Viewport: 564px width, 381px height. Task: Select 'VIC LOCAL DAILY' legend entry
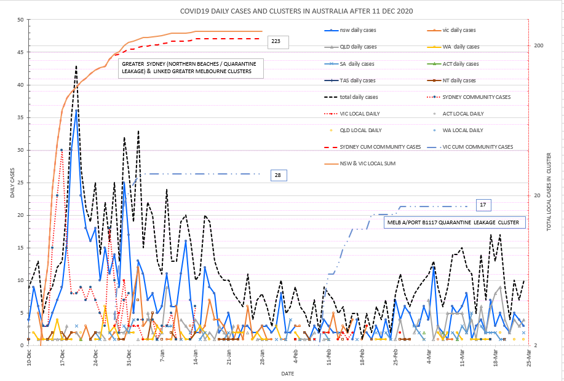click(x=352, y=114)
